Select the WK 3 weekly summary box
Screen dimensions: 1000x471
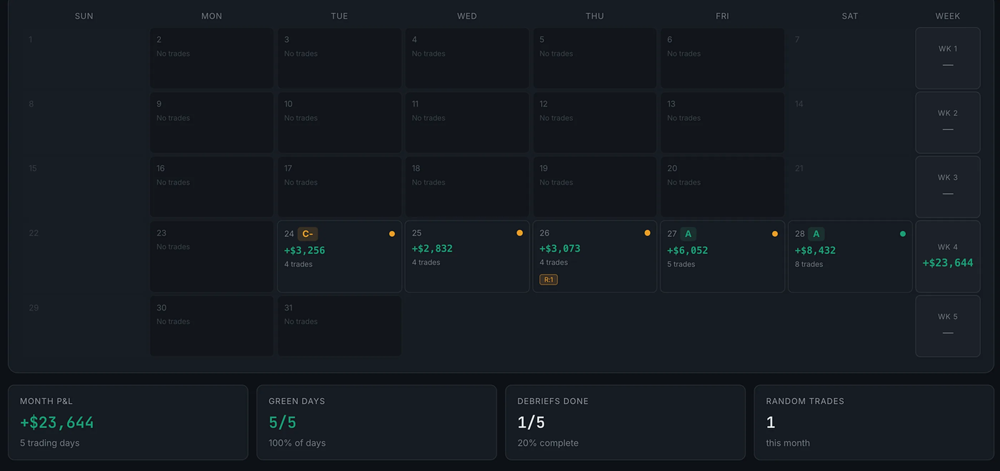click(x=947, y=187)
